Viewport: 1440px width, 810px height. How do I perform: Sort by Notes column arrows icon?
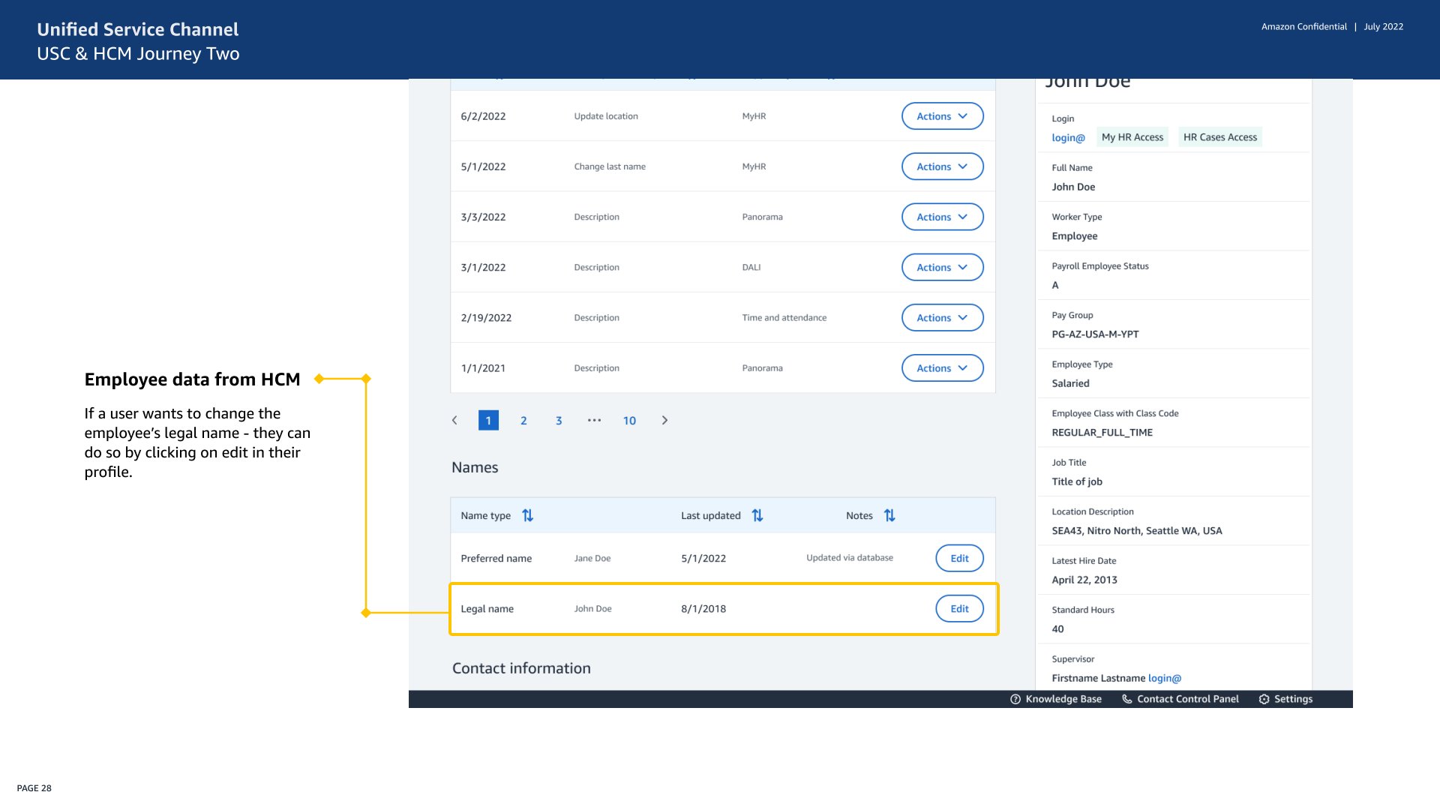889,515
